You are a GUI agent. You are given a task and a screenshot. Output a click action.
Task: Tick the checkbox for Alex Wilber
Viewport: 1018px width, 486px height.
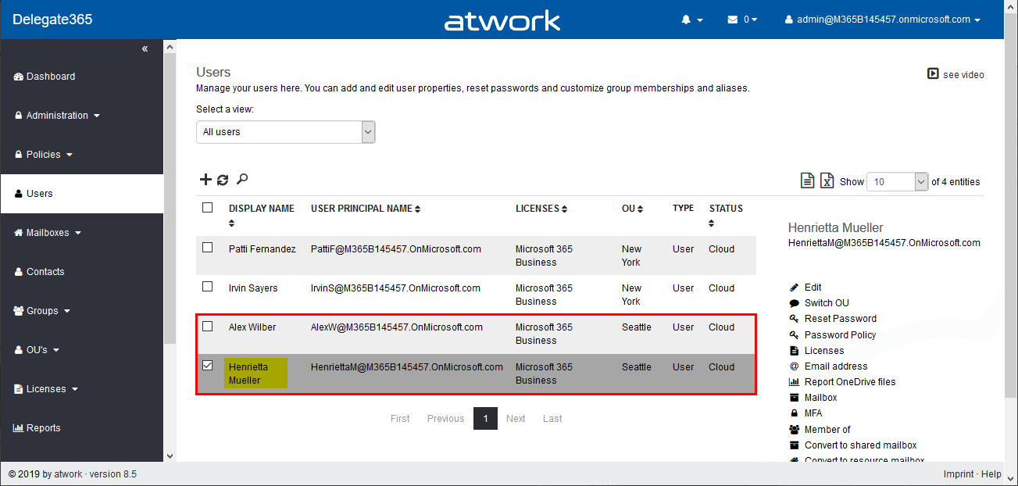point(208,327)
